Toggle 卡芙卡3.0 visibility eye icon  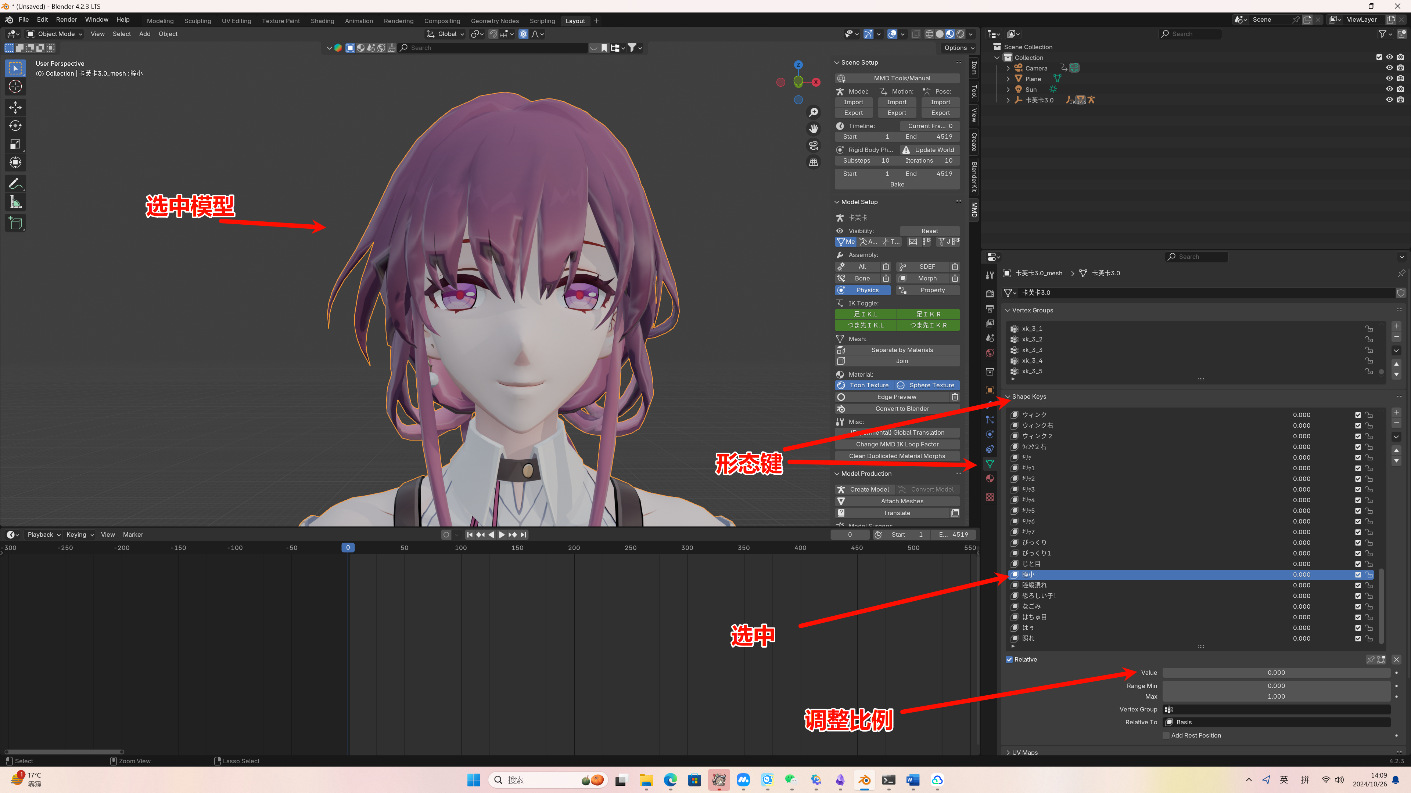[1390, 100]
